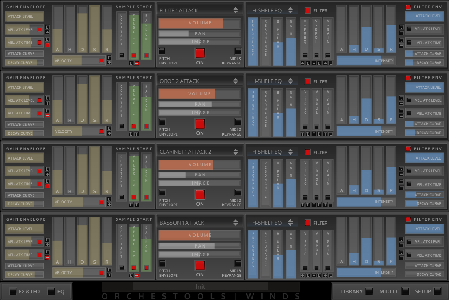Toggle MIDI & Keyrange box in the Flute row
This screenshot has height=300, width=449.
[238, 51]
